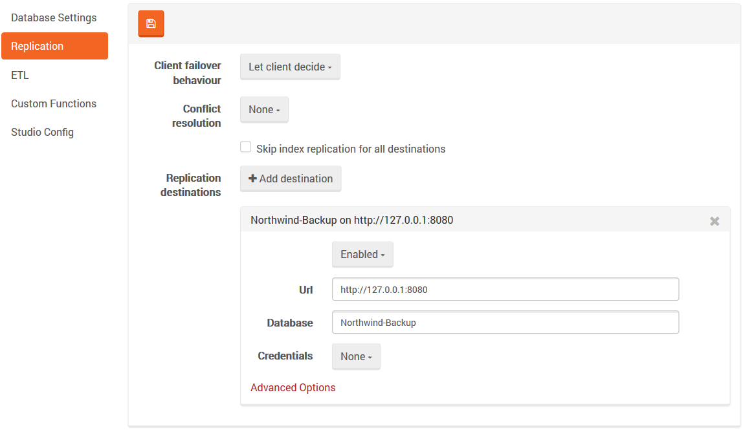Image resolution: width=743 pixels, height=430 pixels.
Task: Open Custom Functions page
Action: tap(54, 103)
